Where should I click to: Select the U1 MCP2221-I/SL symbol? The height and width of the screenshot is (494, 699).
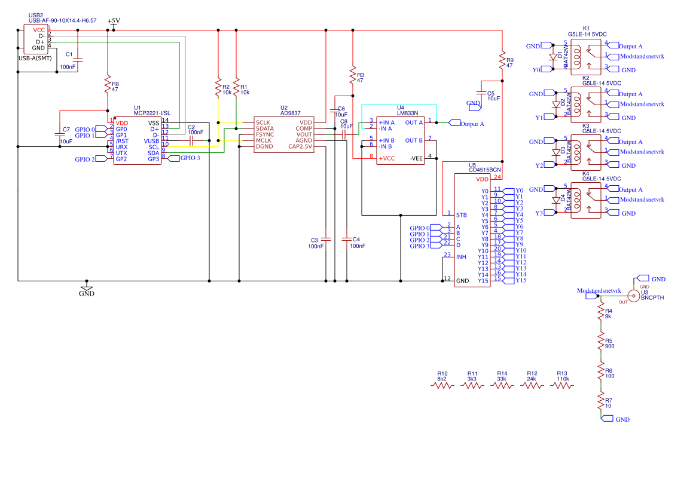(138, 140)
